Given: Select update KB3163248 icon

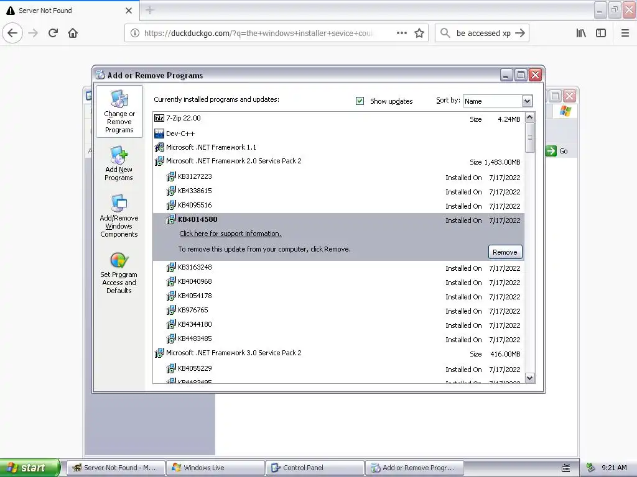Looking at the screenshot, I should 171,267.
